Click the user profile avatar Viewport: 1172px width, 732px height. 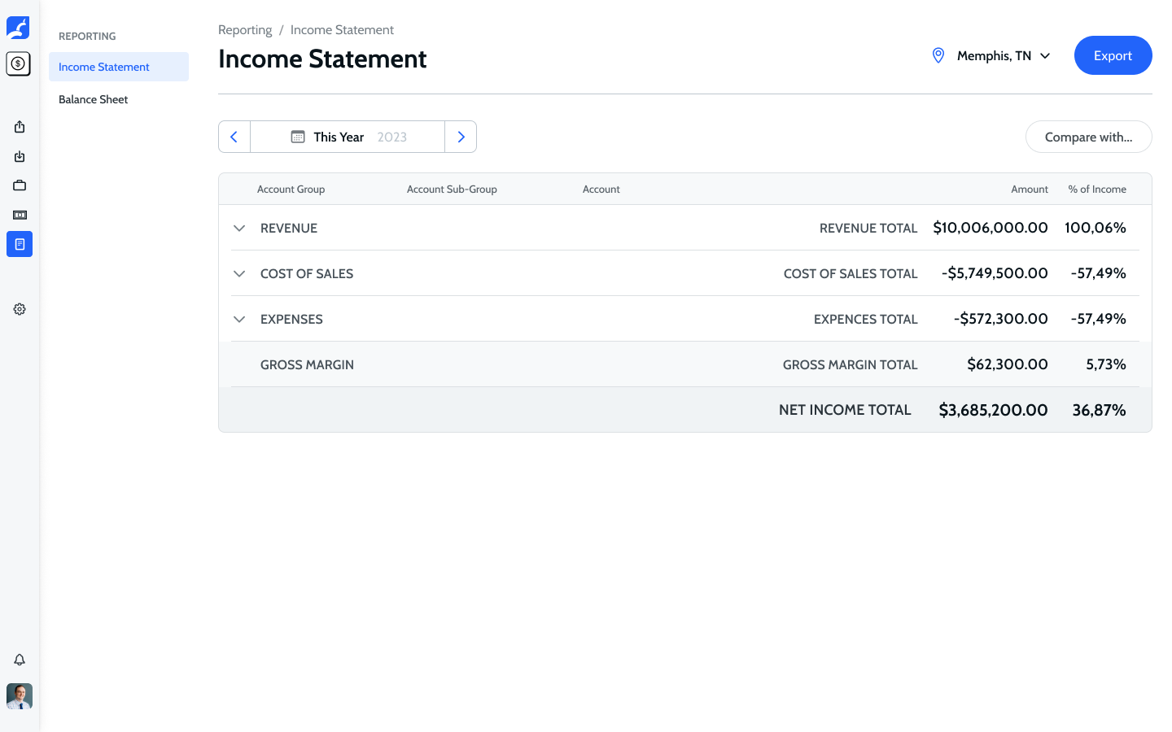(x=20, y=696)
